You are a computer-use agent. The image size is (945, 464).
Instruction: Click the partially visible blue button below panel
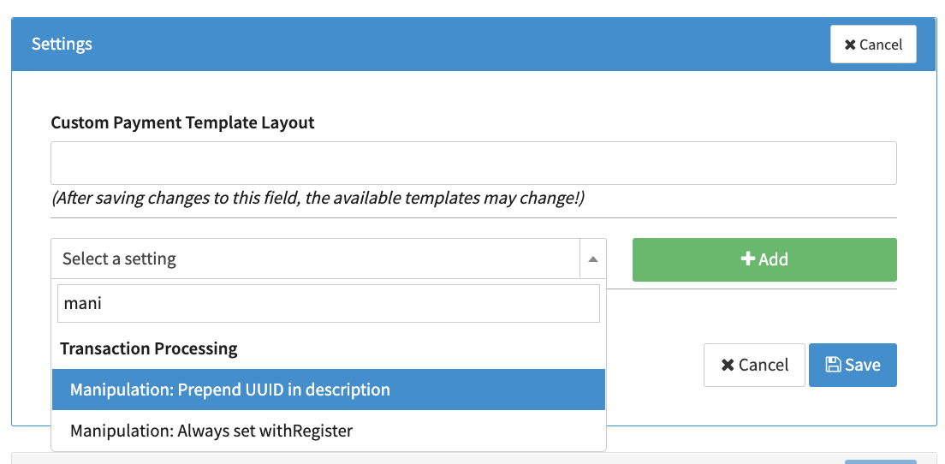click(x=880, y=461)
